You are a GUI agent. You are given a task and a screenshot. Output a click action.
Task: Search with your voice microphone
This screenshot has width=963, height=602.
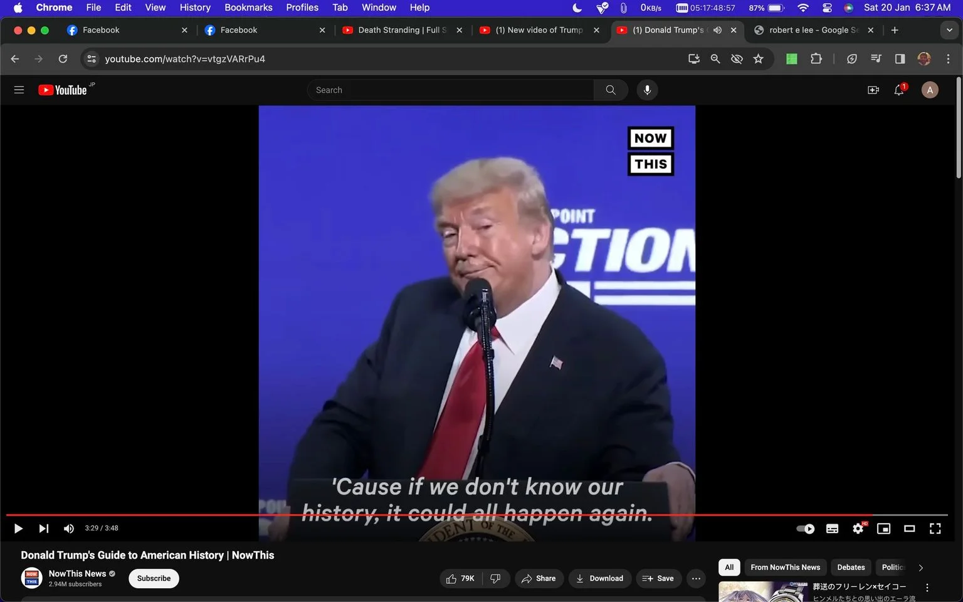coord(647,90)
